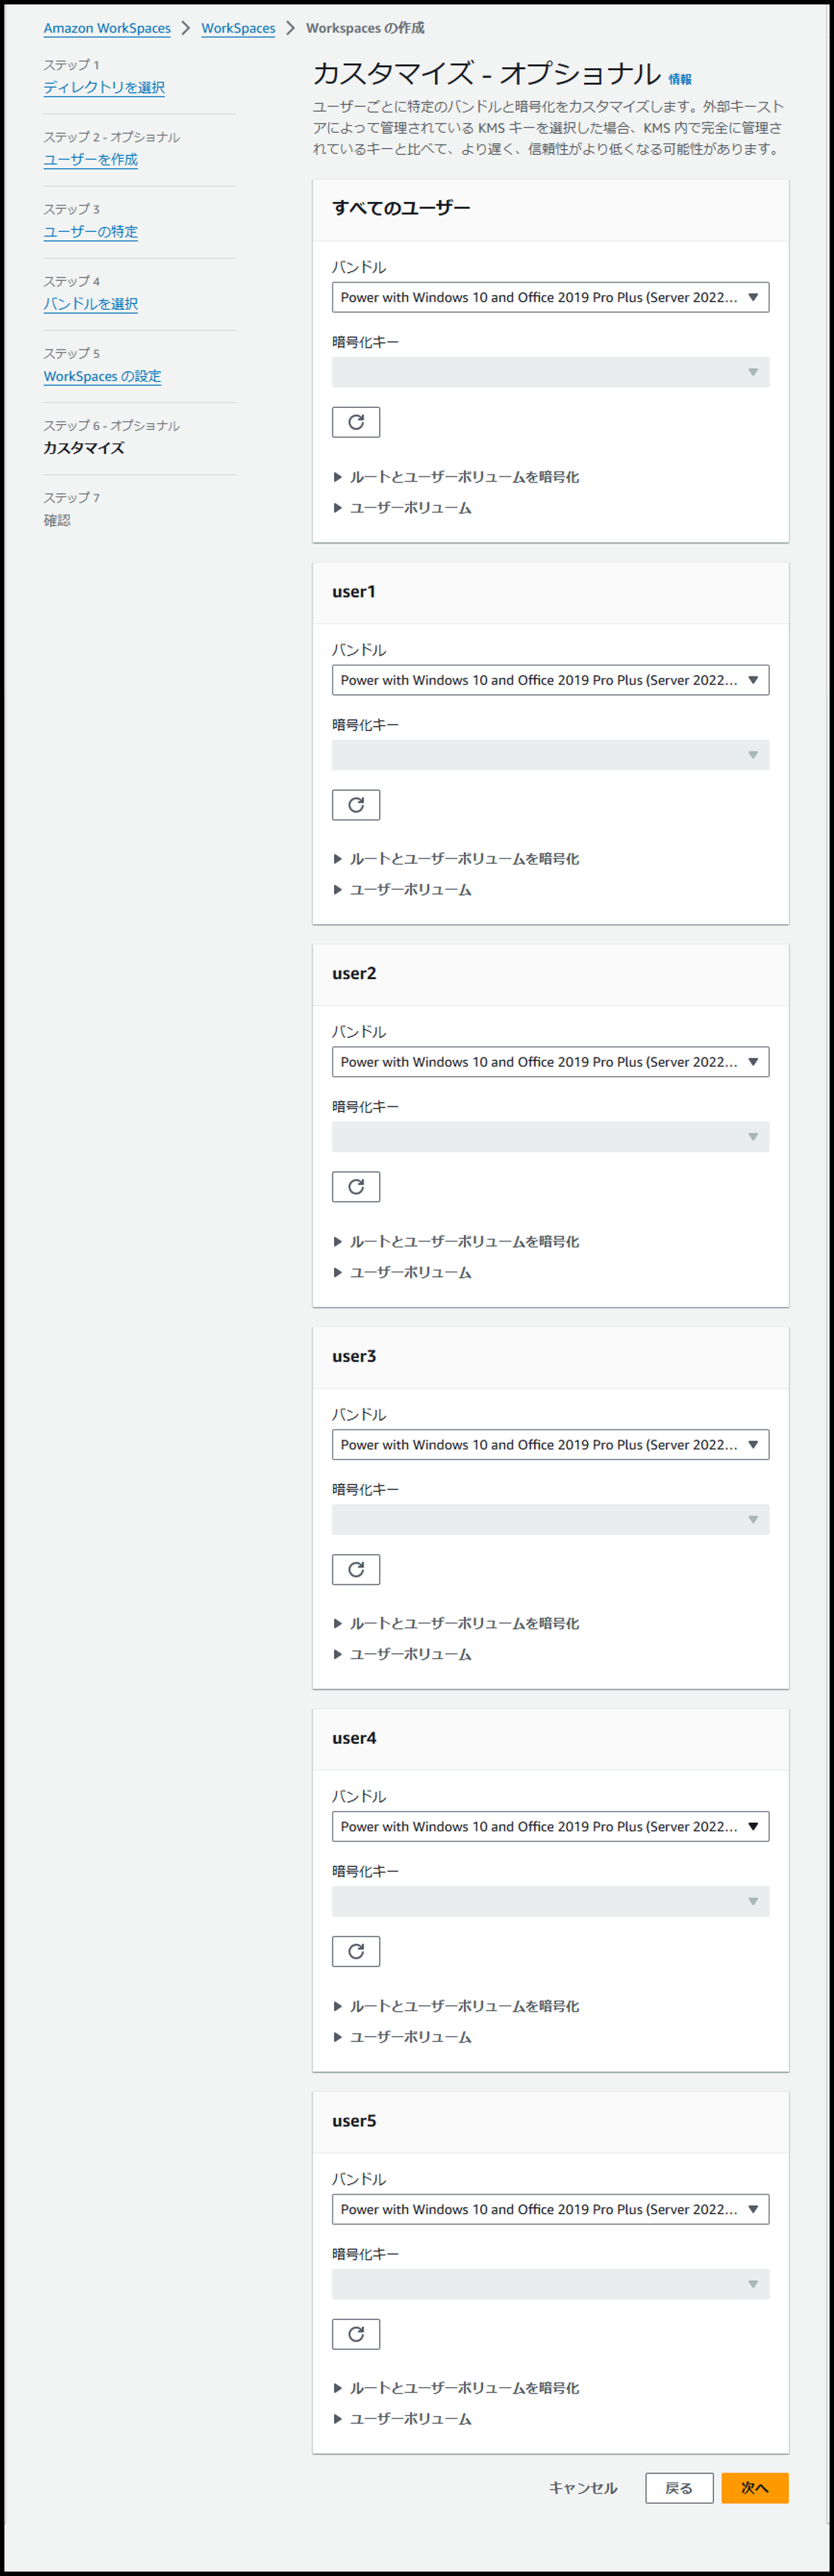Expand ルートとユーザーボリュームを暗号化 under user4

point(457,2006)
